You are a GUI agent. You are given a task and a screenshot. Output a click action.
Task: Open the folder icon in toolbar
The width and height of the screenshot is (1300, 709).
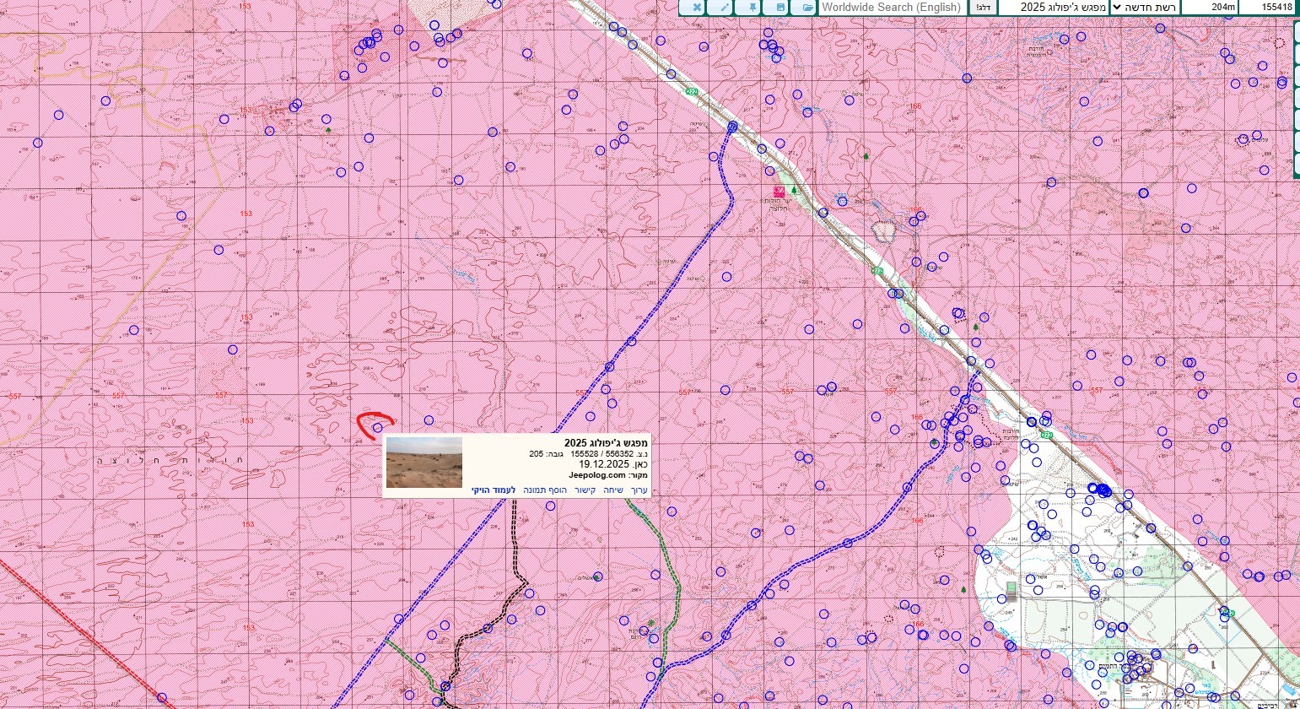(x=807, y=8)
